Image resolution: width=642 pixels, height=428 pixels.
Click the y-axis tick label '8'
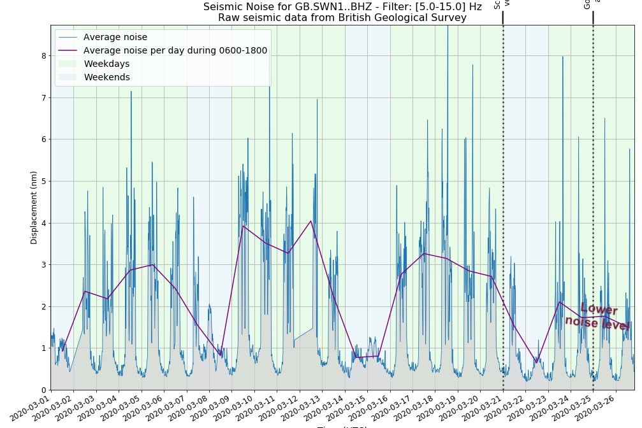(44, 55)
